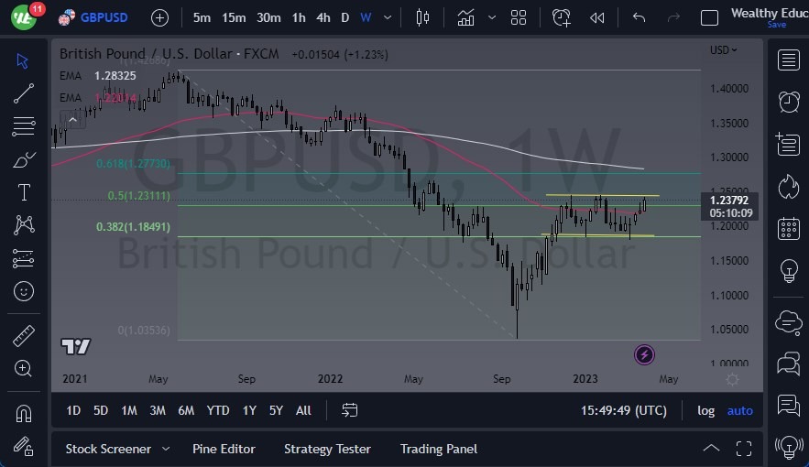Switch to the Pine Editor tab
809x467 pixels.
pyautogui.click(x=224, y=449)
